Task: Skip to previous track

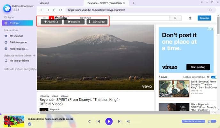Action: coord(98,121)
